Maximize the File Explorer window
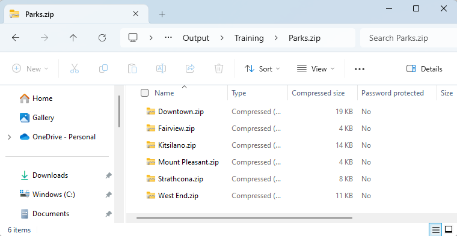Image resolution: width=457 pixels, height=236 pixels. tap(416, 9)
